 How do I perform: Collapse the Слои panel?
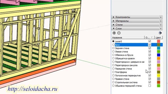[114, 28]
